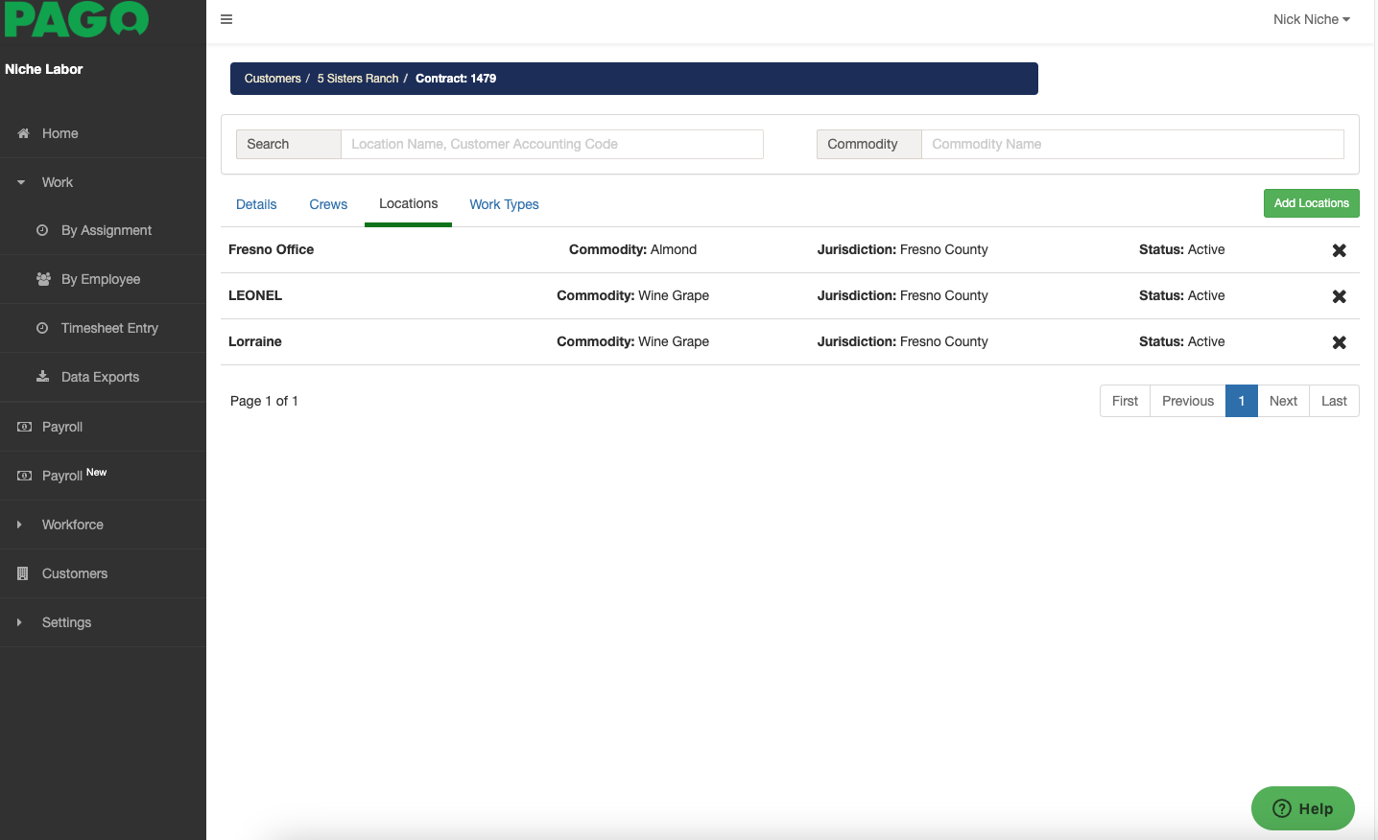Image resolution: width=1378 pixels, height=840 pixels.
Task: Open the Home sidebar item
Action: pos(59,133)
